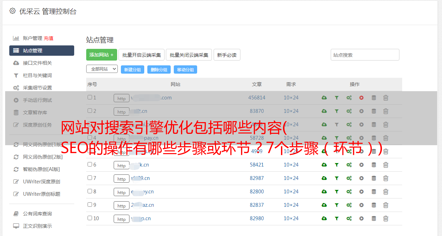
Task: Click the filter funnel icon in row 6
Action: click(337, 165)
